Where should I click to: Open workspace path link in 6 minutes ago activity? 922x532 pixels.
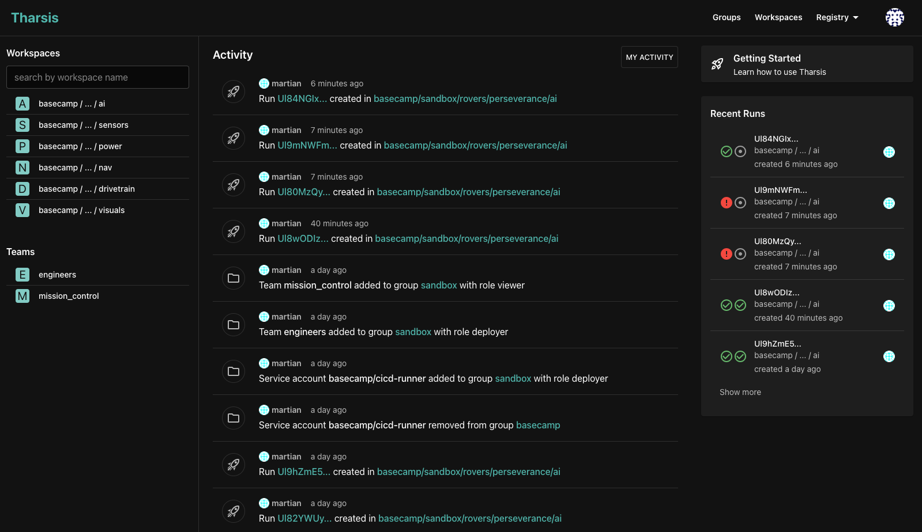click(465, 98)
